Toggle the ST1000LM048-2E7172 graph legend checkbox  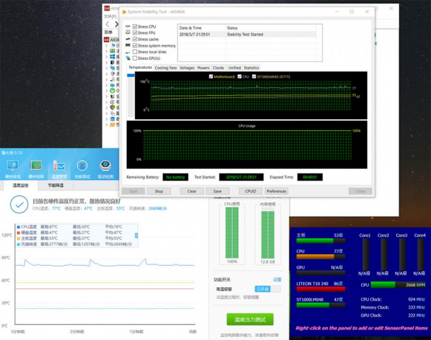[x=254, y=76]
